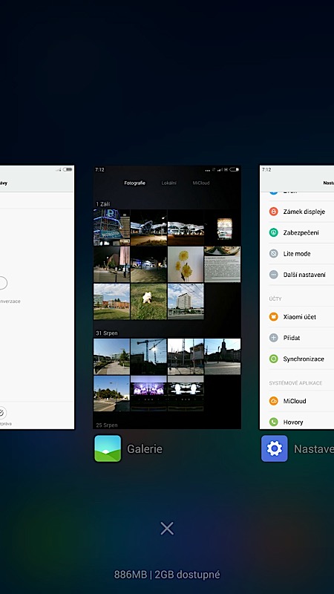Open the yellow flowers photo thumbnail
334x594 pixels.
(x=186, y=264)
